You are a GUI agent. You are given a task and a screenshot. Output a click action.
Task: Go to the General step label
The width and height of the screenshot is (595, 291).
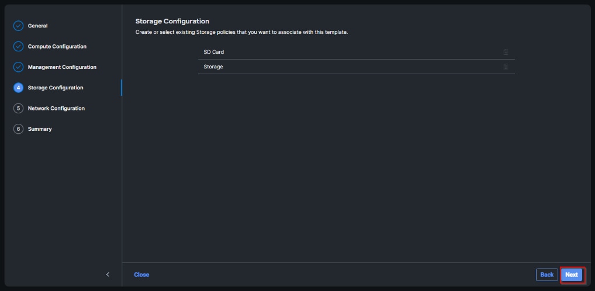tap(38, 26)
